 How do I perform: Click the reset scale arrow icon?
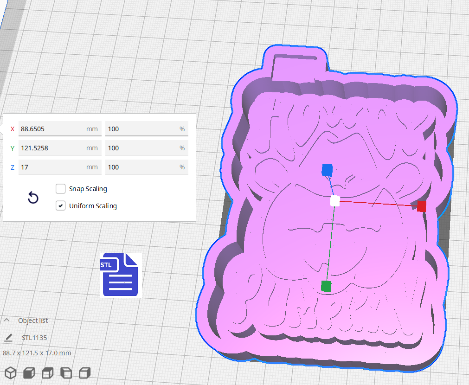33,198
